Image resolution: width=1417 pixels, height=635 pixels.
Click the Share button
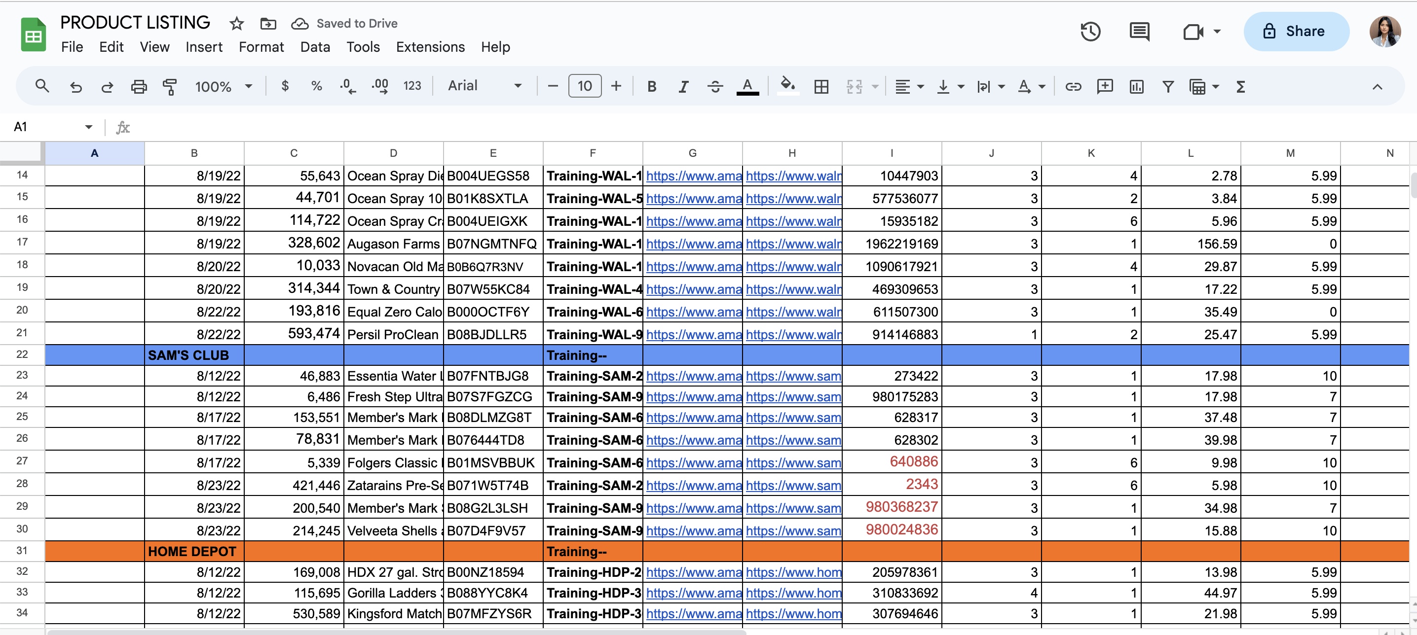click(1296, 32)
